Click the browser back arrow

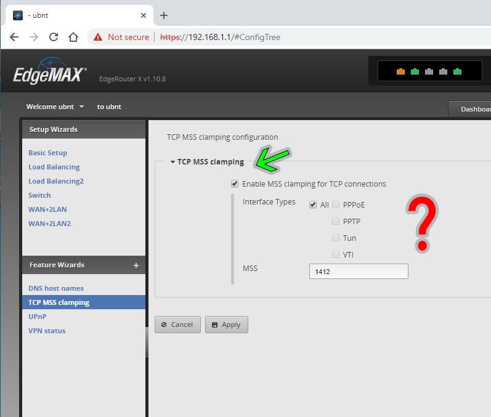click(x=14, y=37)
